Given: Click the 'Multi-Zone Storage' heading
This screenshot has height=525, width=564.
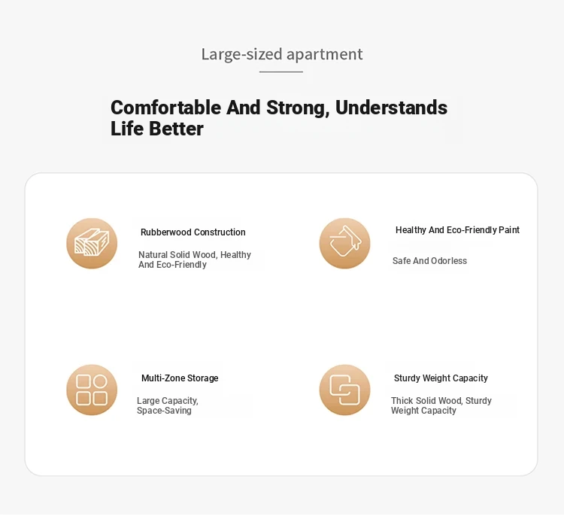Looking at the screenshot, I should tap(180, 378).
